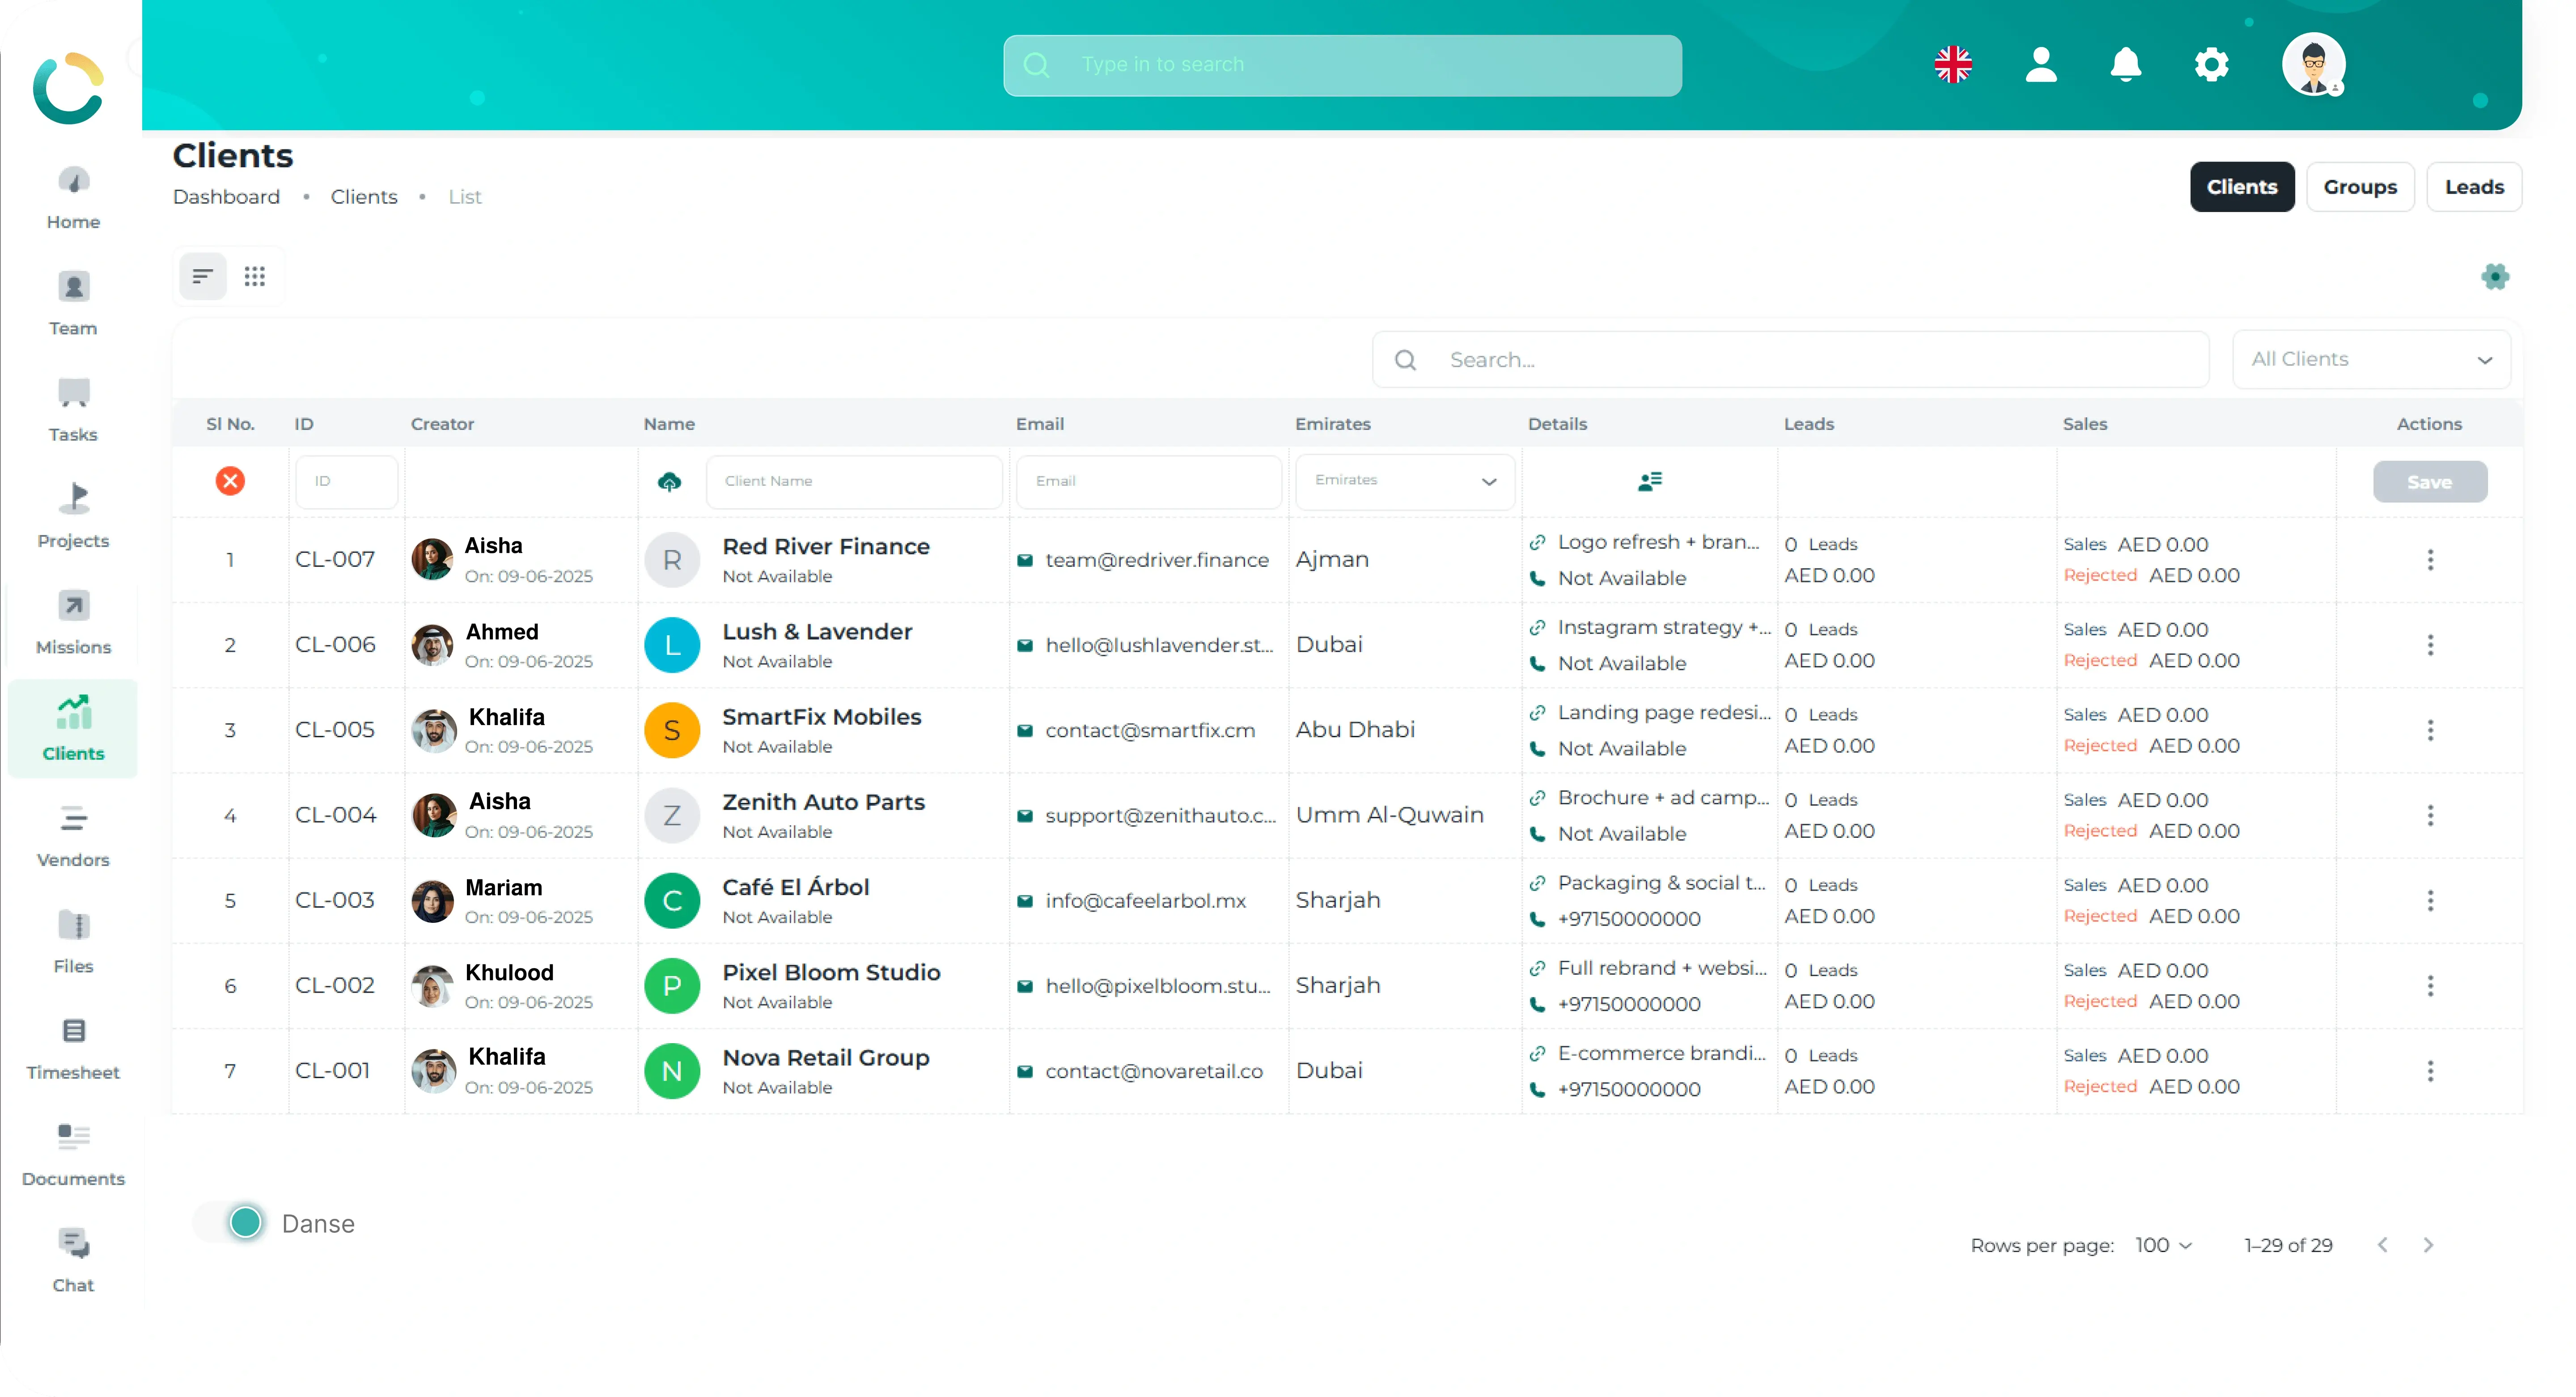Click the upload cloud icon
This screenshot has width=2576, height=1397.
(x=670, y=482)
